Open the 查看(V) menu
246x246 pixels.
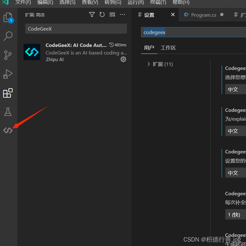[90, 2]
